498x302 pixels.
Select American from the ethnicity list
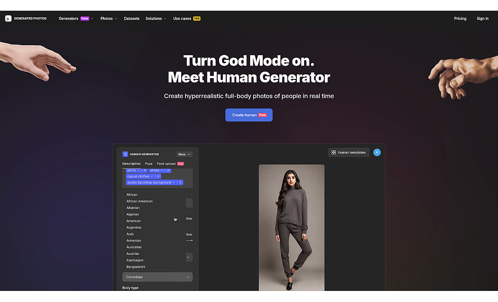pos(154,221)
